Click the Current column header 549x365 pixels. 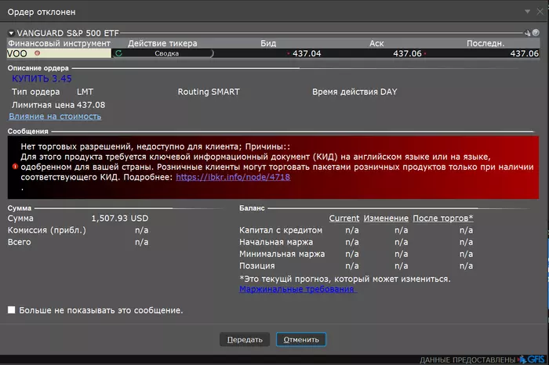pyautogui.click(x=344, y=219)
